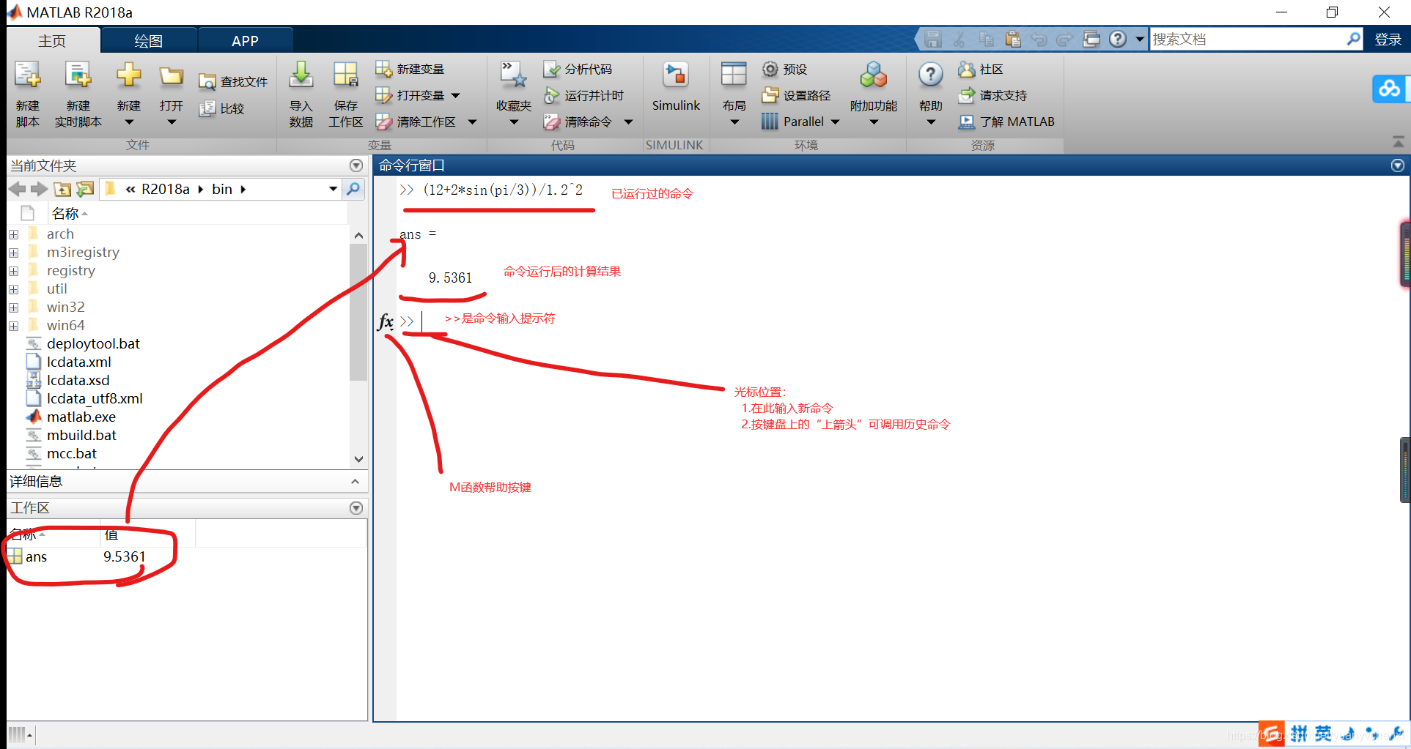This screenshot has height=749, width=1411.
Task: Click the Open (打开) folder icon
Action: 172,76
